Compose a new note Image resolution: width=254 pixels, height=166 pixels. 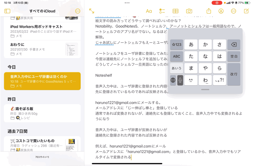click(x=246, y=11)
